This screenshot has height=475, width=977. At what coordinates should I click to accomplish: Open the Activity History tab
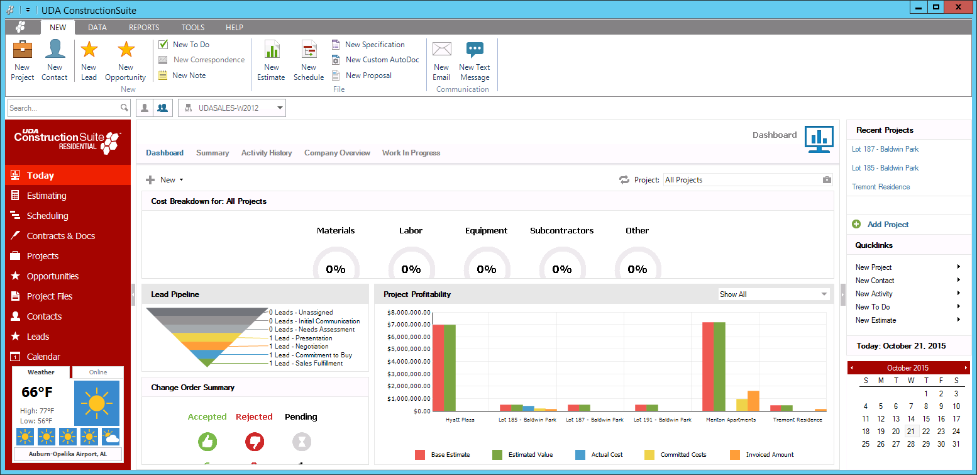267,153
